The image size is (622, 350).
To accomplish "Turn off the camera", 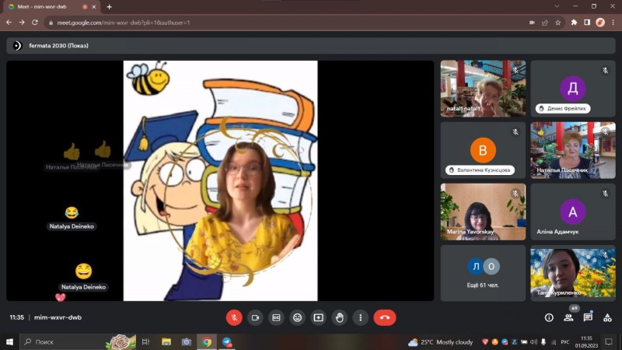I will point(255,317).
